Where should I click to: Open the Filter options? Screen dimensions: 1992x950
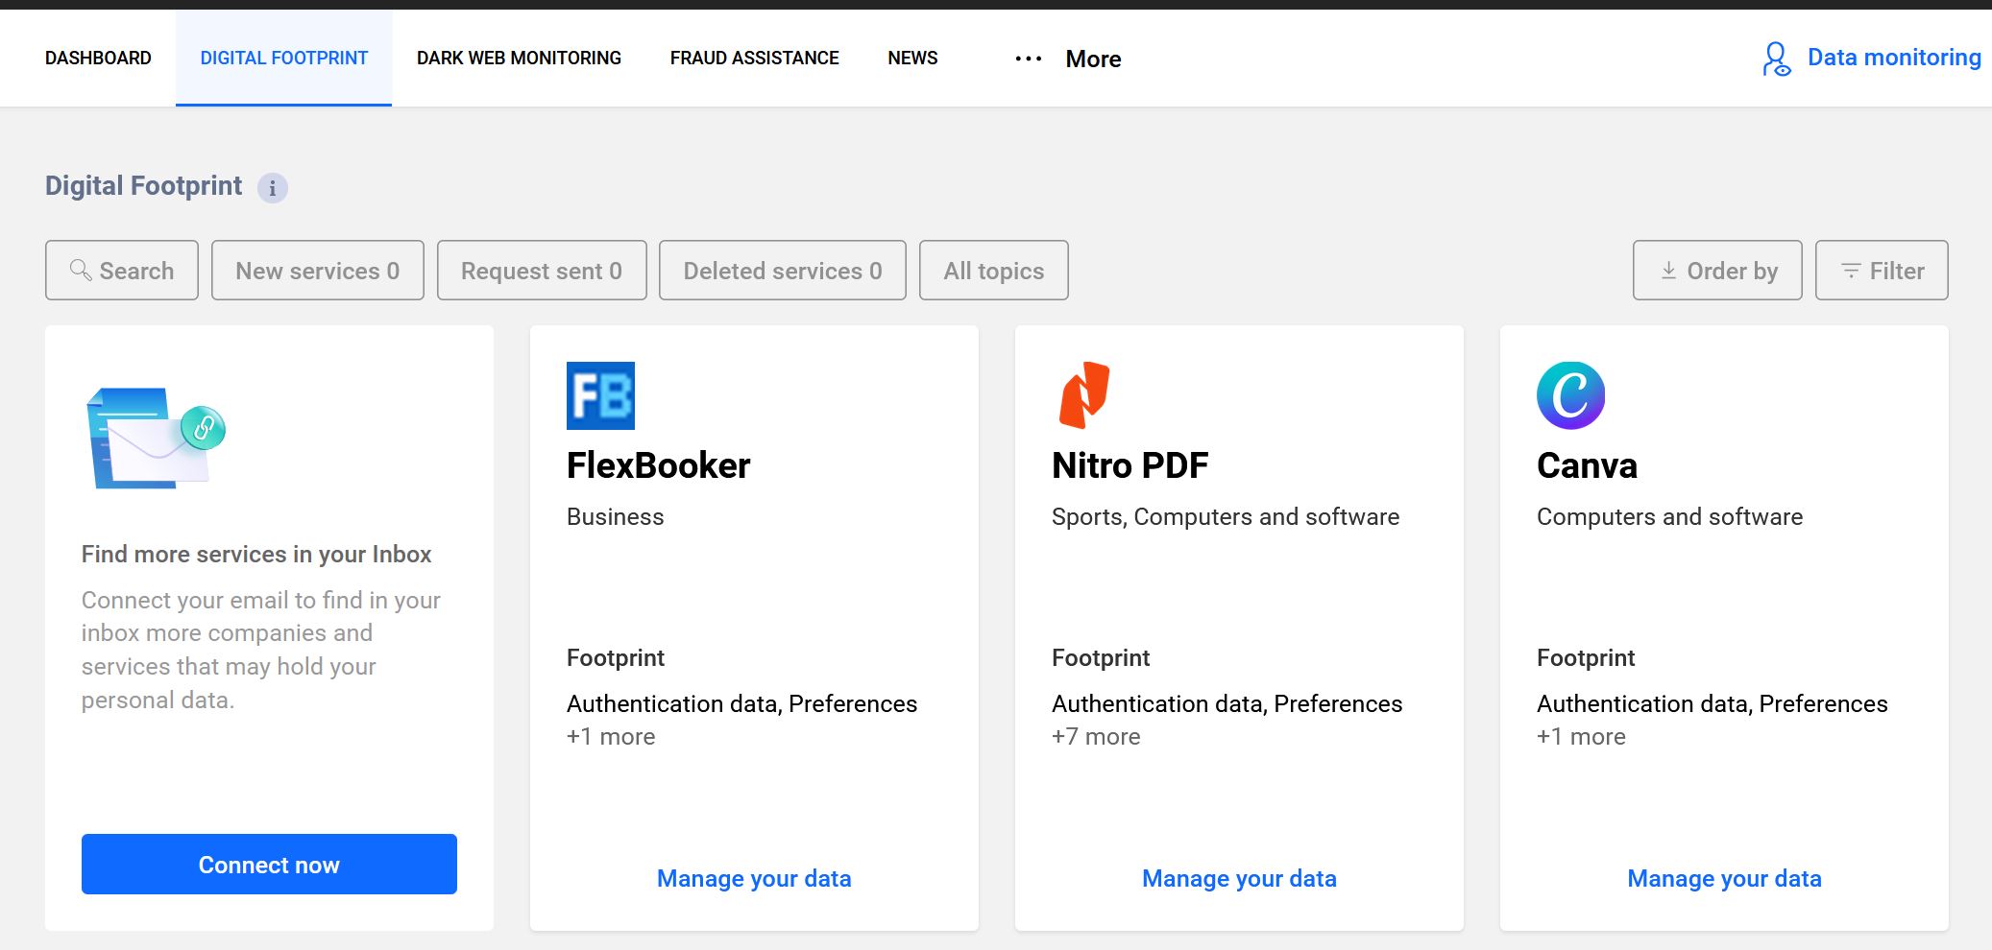pyautogui.click(x=1882, y=271)
